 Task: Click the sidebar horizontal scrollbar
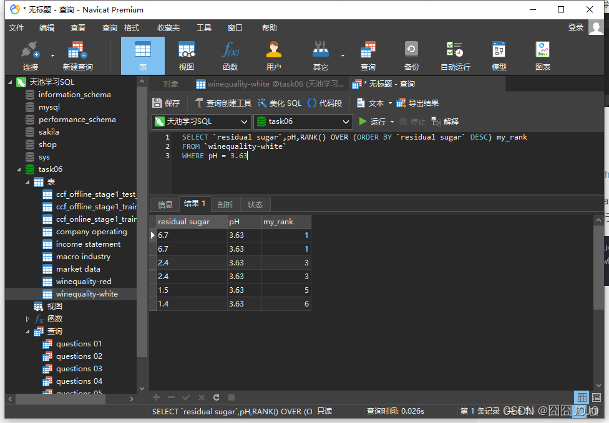point(60,399)
